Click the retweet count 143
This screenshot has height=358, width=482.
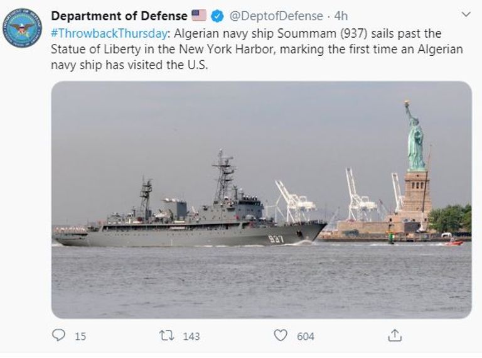[191, 336]
